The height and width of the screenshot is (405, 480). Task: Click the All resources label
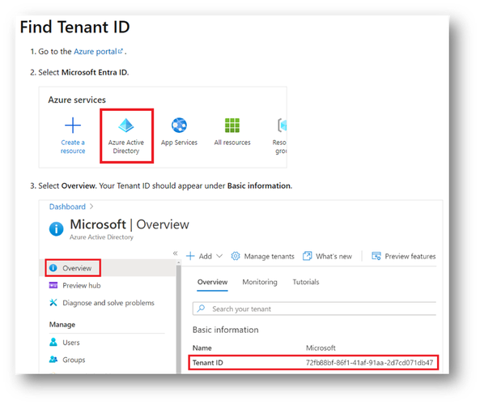[x=232, y=143]
